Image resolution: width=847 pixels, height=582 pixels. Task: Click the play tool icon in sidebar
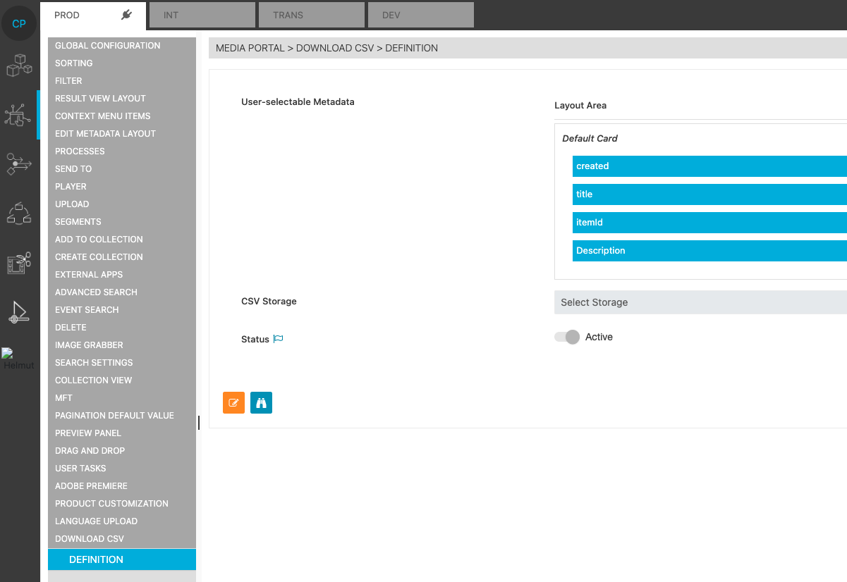pyautogui.click(x=19, y=312)
